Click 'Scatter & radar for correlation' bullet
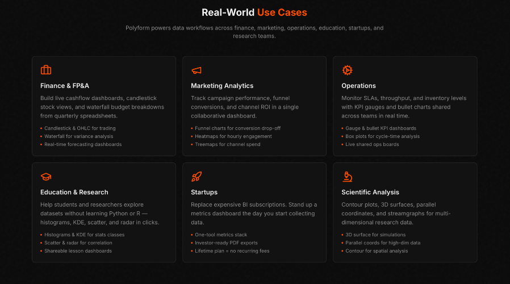This screenshot has height=284, width=510. [78, 243]
